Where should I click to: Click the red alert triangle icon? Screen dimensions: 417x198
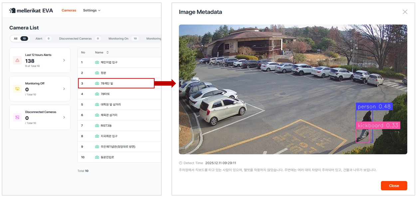17,60
